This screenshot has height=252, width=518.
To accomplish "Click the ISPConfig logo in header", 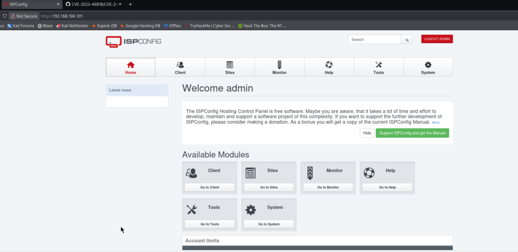I will (x=133, y=41).
